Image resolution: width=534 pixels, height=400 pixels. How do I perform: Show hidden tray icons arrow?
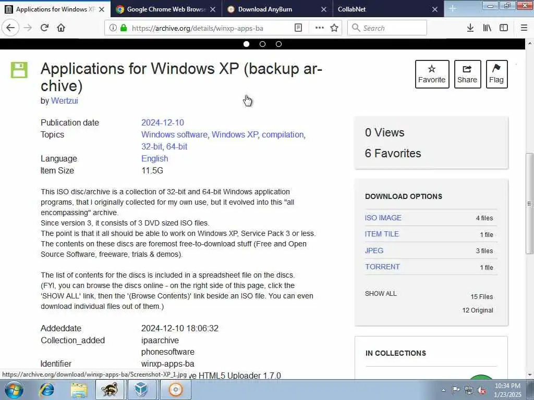pos(443,390)
